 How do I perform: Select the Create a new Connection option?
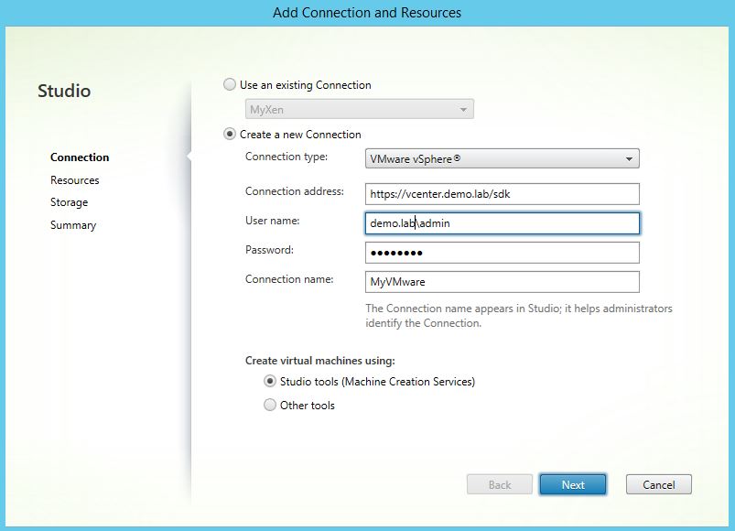230,135
